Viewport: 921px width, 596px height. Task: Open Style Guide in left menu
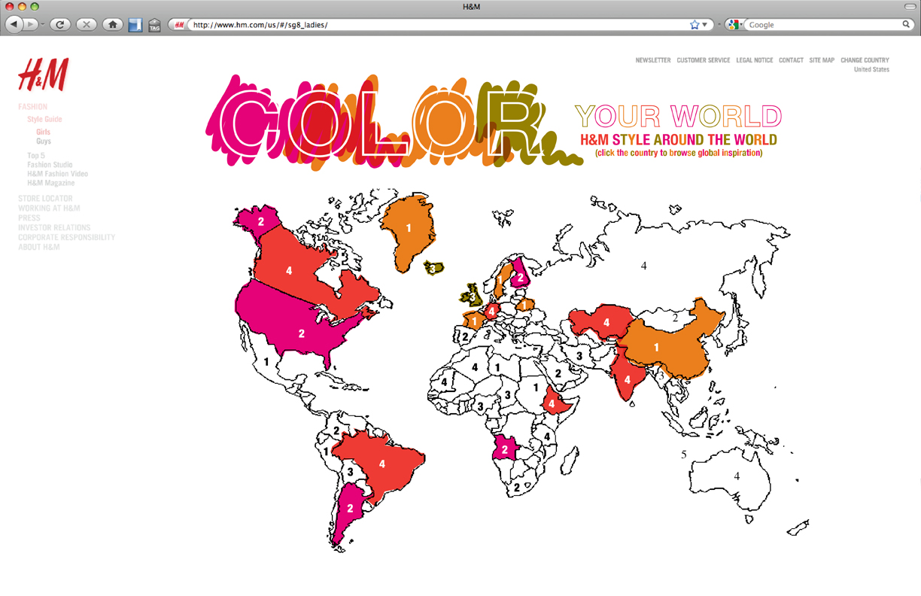coord(44,119)
